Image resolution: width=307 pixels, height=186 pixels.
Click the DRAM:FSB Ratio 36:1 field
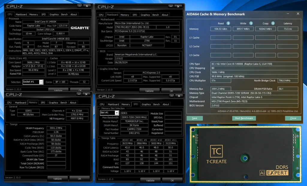click(288, 89)
